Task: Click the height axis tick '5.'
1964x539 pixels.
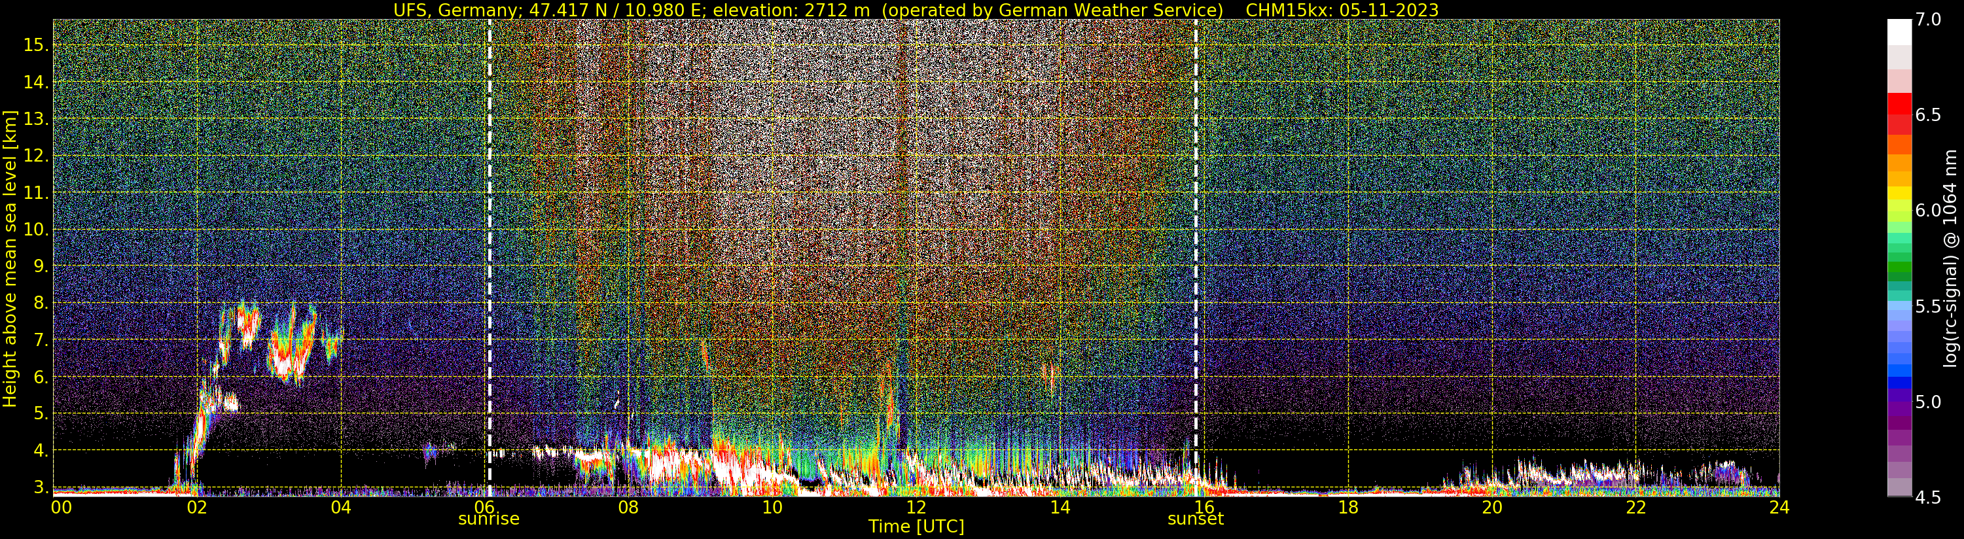Action: [x=41, y=413]
